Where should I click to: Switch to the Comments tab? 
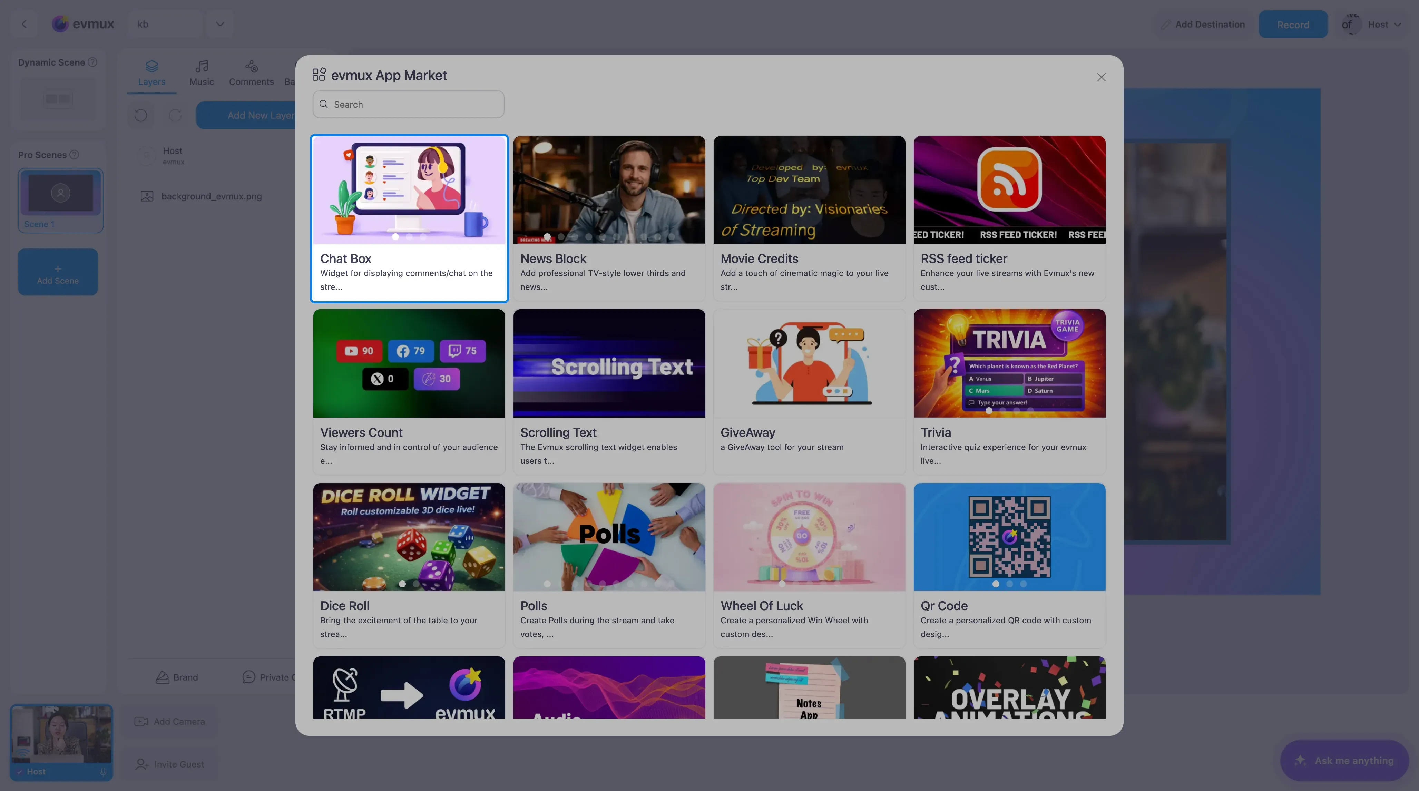click(251, 73)
